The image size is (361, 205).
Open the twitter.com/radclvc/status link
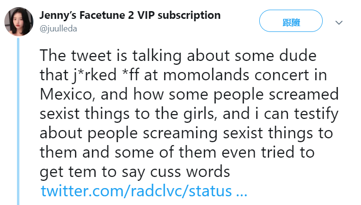[136, 190]
